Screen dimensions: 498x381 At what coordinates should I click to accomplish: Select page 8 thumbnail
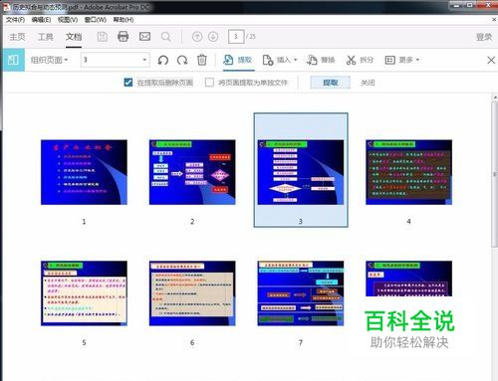click(409, 279)
